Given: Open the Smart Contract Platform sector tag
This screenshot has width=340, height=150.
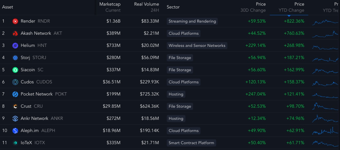Looking at the screenshot, I should pos(191,143).
